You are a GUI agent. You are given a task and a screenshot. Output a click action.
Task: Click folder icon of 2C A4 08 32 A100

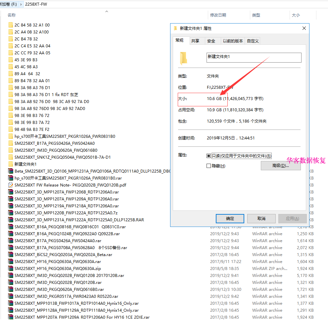[x=11, y=32]
